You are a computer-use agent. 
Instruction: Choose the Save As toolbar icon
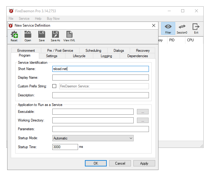click(x=55, y=36)
